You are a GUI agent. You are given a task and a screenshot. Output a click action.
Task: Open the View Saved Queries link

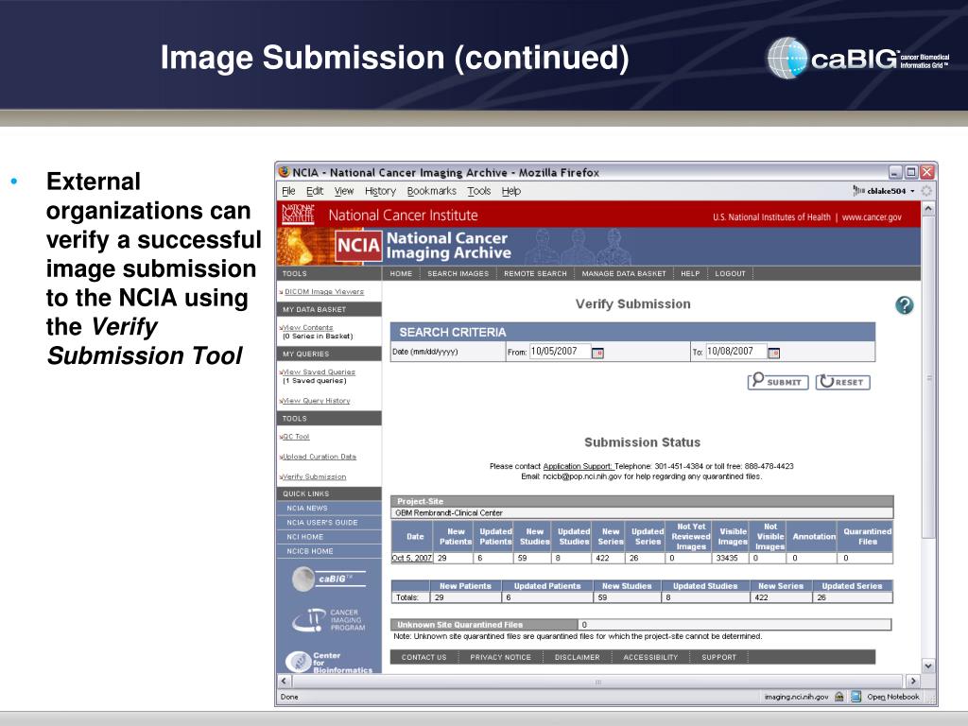pyautogui.click(x=319, y=372)
